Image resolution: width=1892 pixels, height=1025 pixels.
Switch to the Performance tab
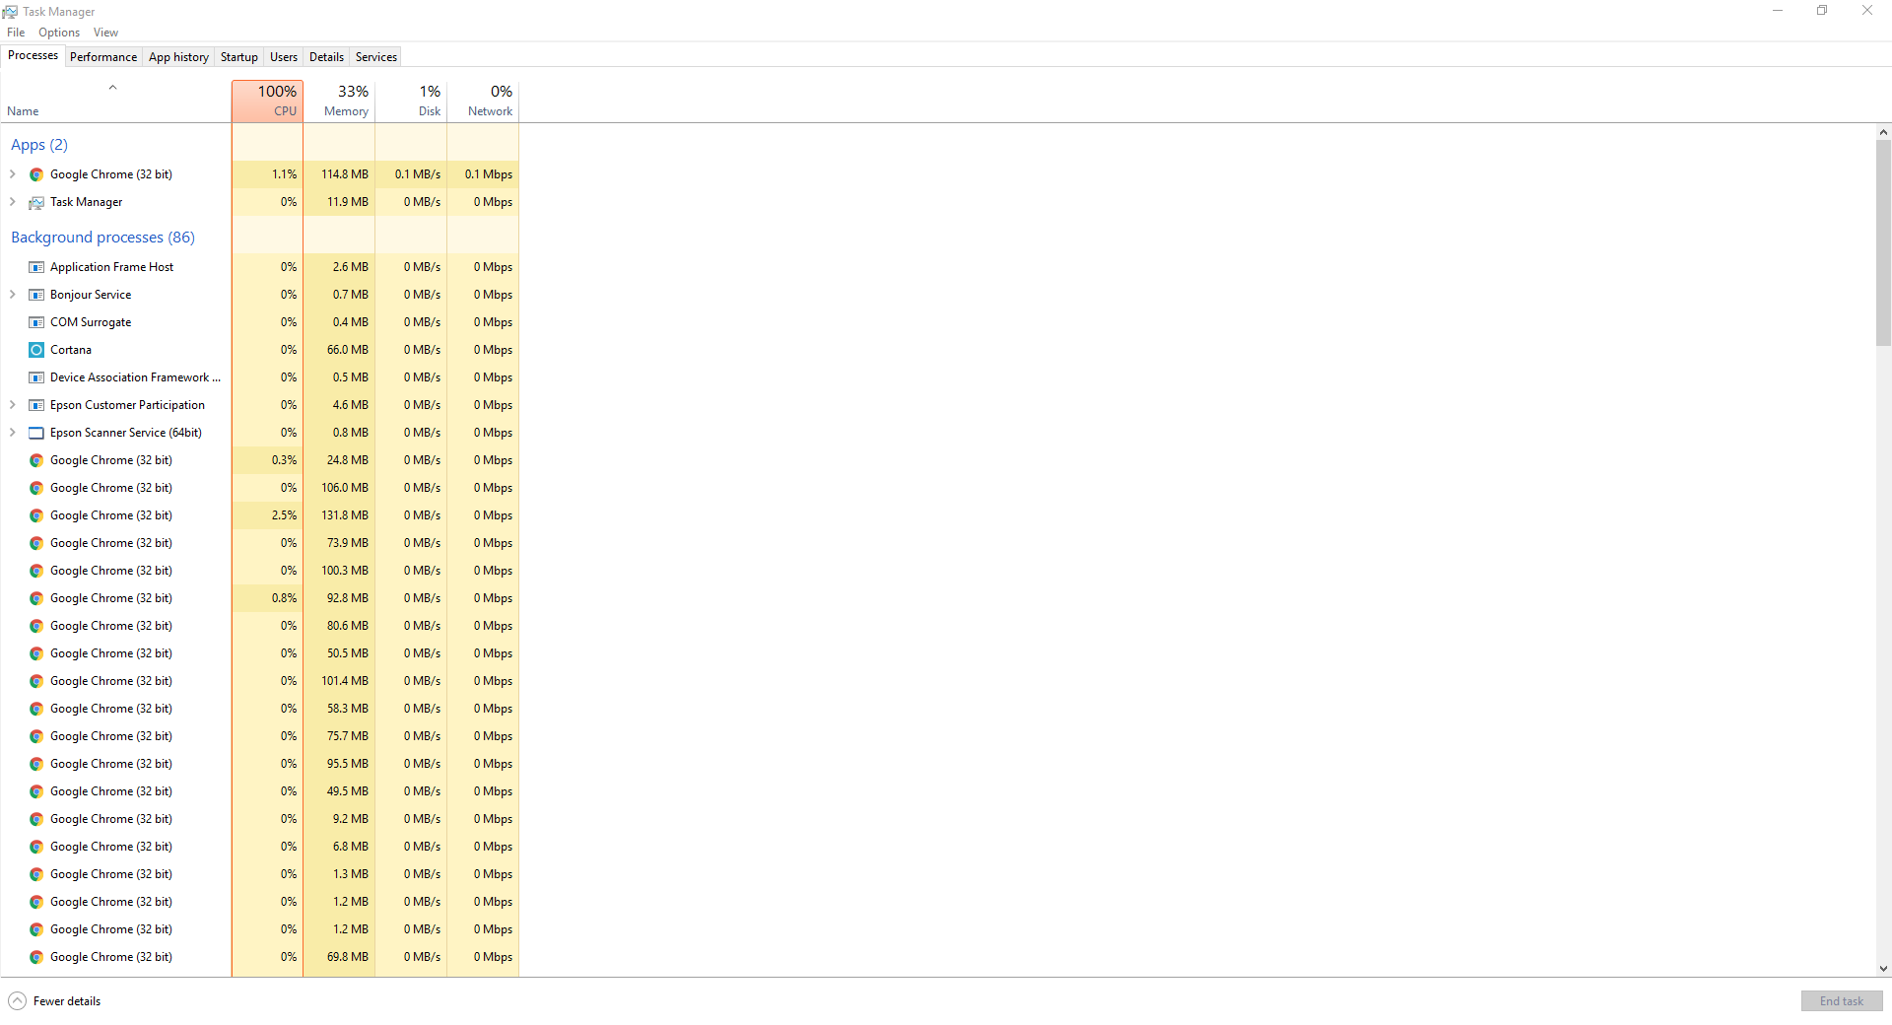click(103, 57)
